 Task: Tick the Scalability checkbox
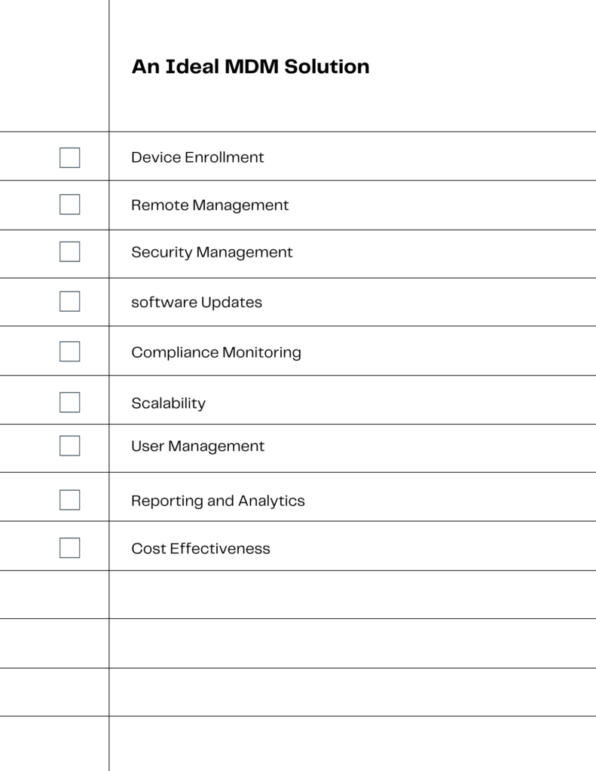[70, 402]
